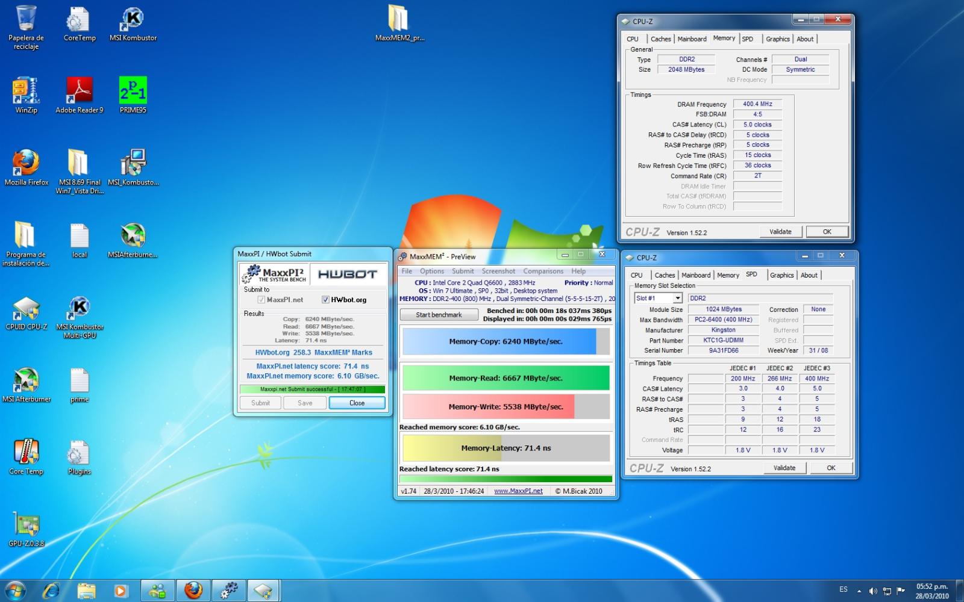Click the taskbar clock showing 05:52 p.m.
The image size is (964, 602).
[932, 591]
